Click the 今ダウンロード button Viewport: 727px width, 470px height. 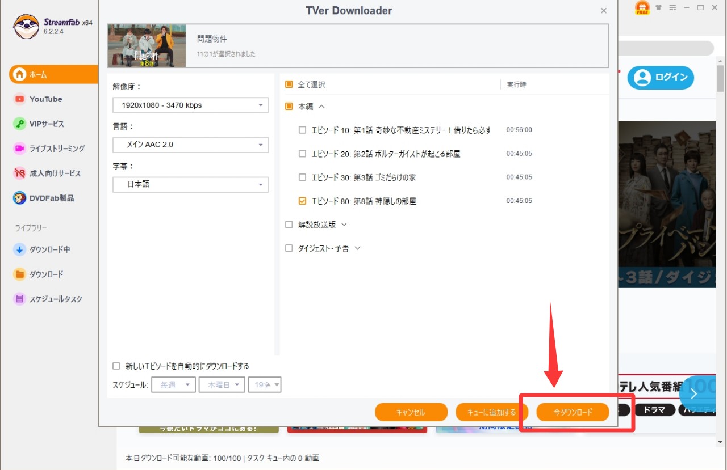(573, 412)
